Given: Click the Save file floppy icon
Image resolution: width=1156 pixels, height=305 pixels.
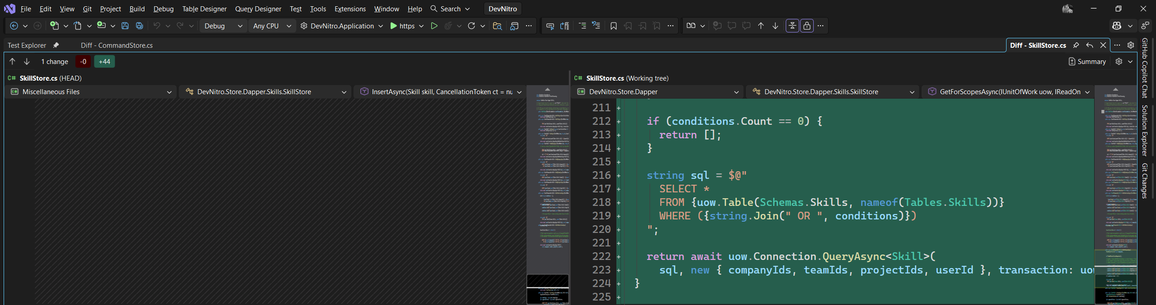Looking at the screenshot, I should 125,26.
